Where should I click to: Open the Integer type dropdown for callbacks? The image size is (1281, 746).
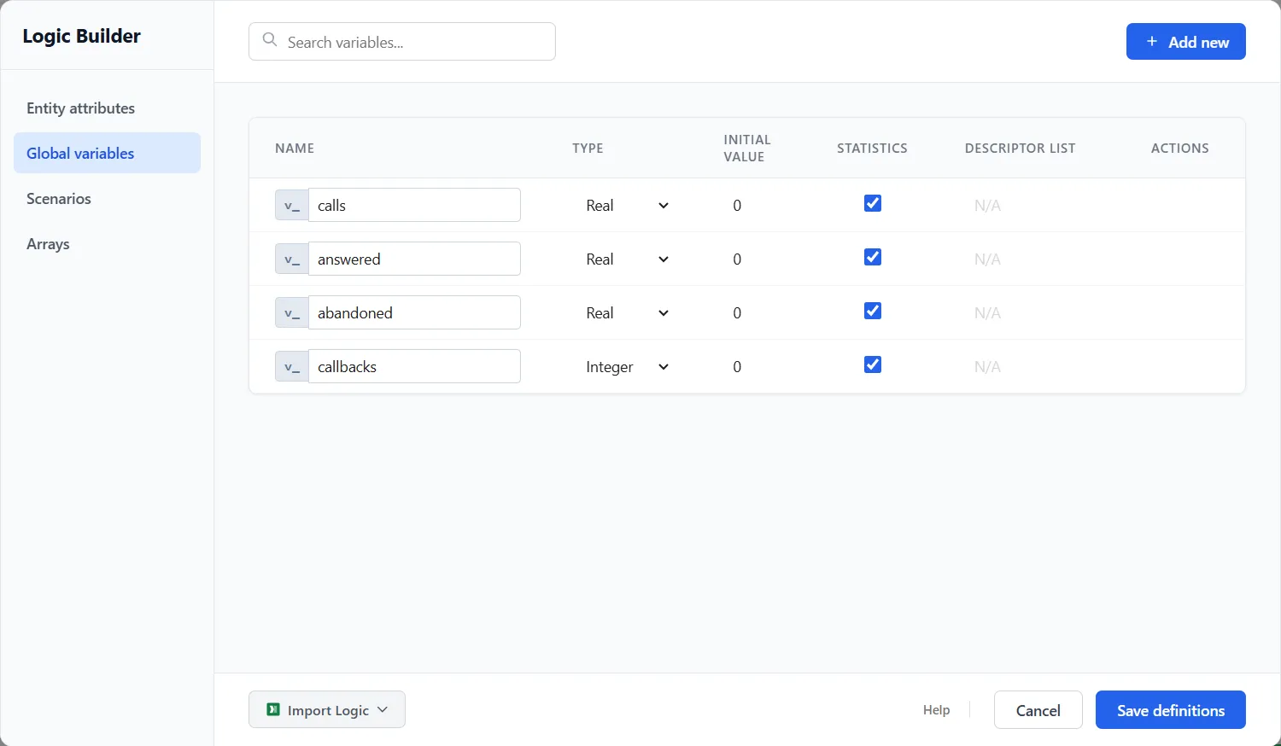[x=628, y=367]
